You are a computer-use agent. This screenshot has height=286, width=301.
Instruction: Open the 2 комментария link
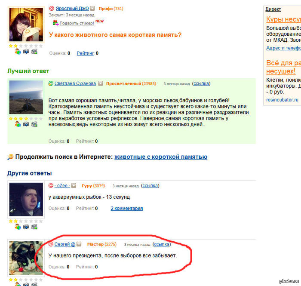[127, 208]
